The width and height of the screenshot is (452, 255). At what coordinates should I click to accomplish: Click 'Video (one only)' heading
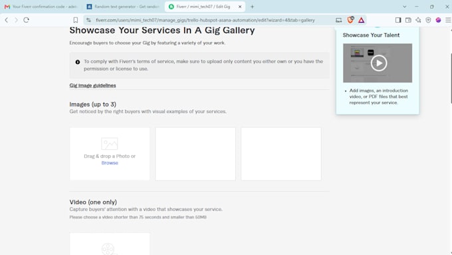[93, 202]
